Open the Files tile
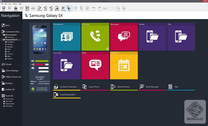 (x=181, y=37)
